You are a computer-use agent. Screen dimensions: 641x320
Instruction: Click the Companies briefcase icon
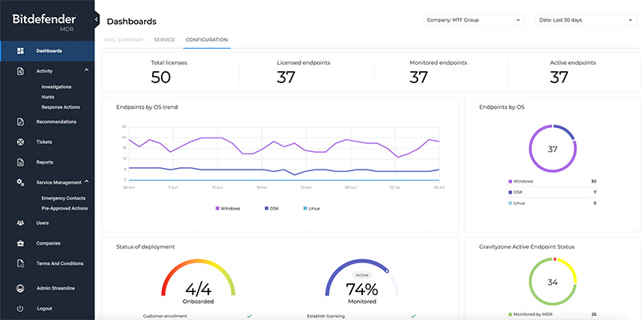(20, 243)
